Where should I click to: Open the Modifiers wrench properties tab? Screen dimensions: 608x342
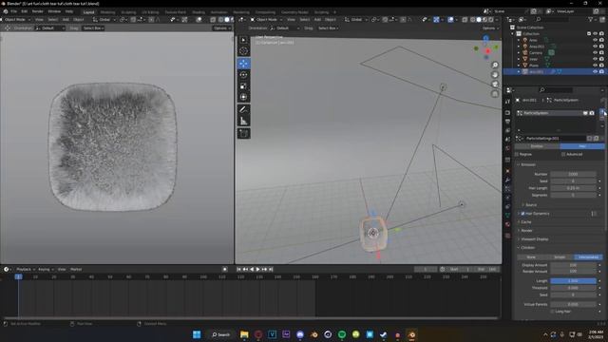click(507, 180)
